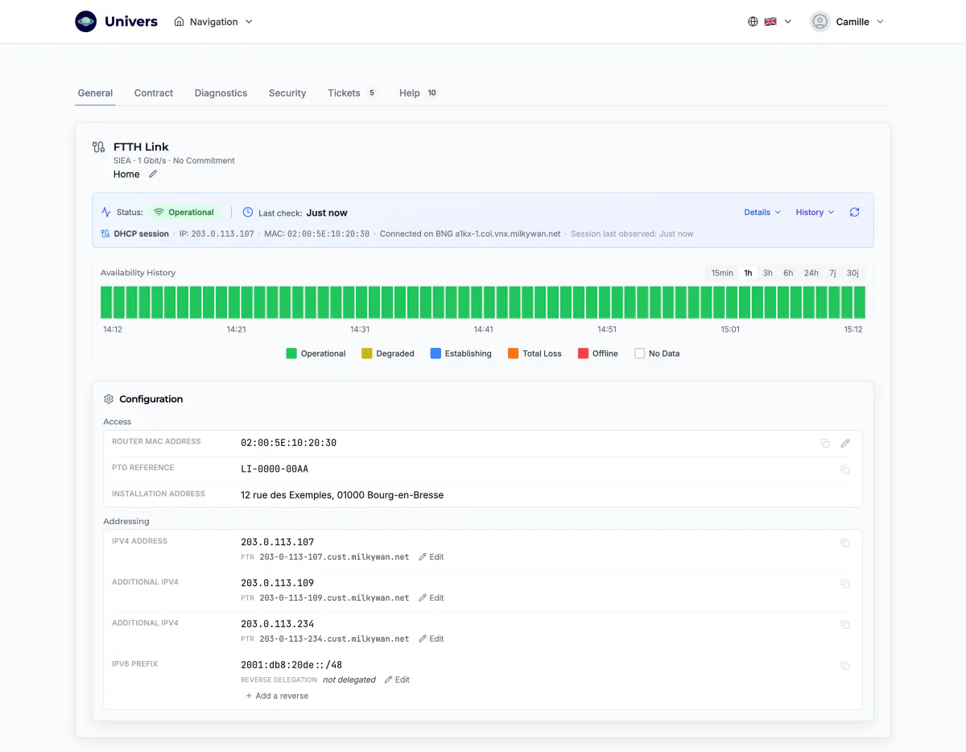Select the 6h availability range
The height and width of the screenshot is (752, 966).
click(788, 273)
